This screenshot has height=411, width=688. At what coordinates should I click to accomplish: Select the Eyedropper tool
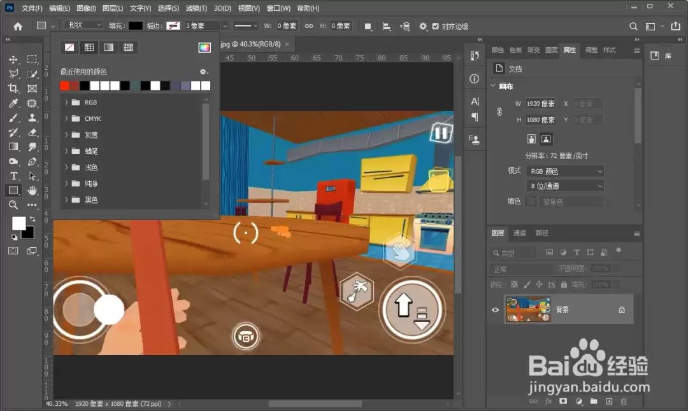point(13,104)
